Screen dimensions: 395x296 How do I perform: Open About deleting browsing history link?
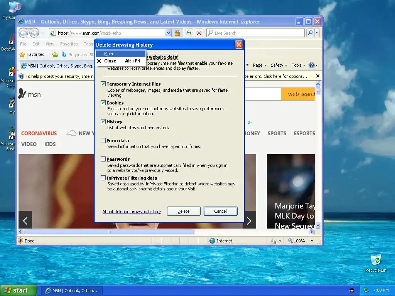point(132,212)
